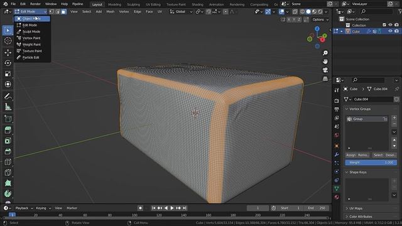The width and height of the screenshot is (402, 226).
Task: Select the Add Cube tool
Action: 8,119
